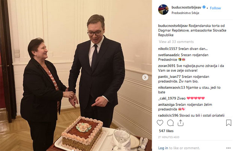Open the Predsednistvo Srbije location link
The image size is (233, 151).
tap(185, 13)
